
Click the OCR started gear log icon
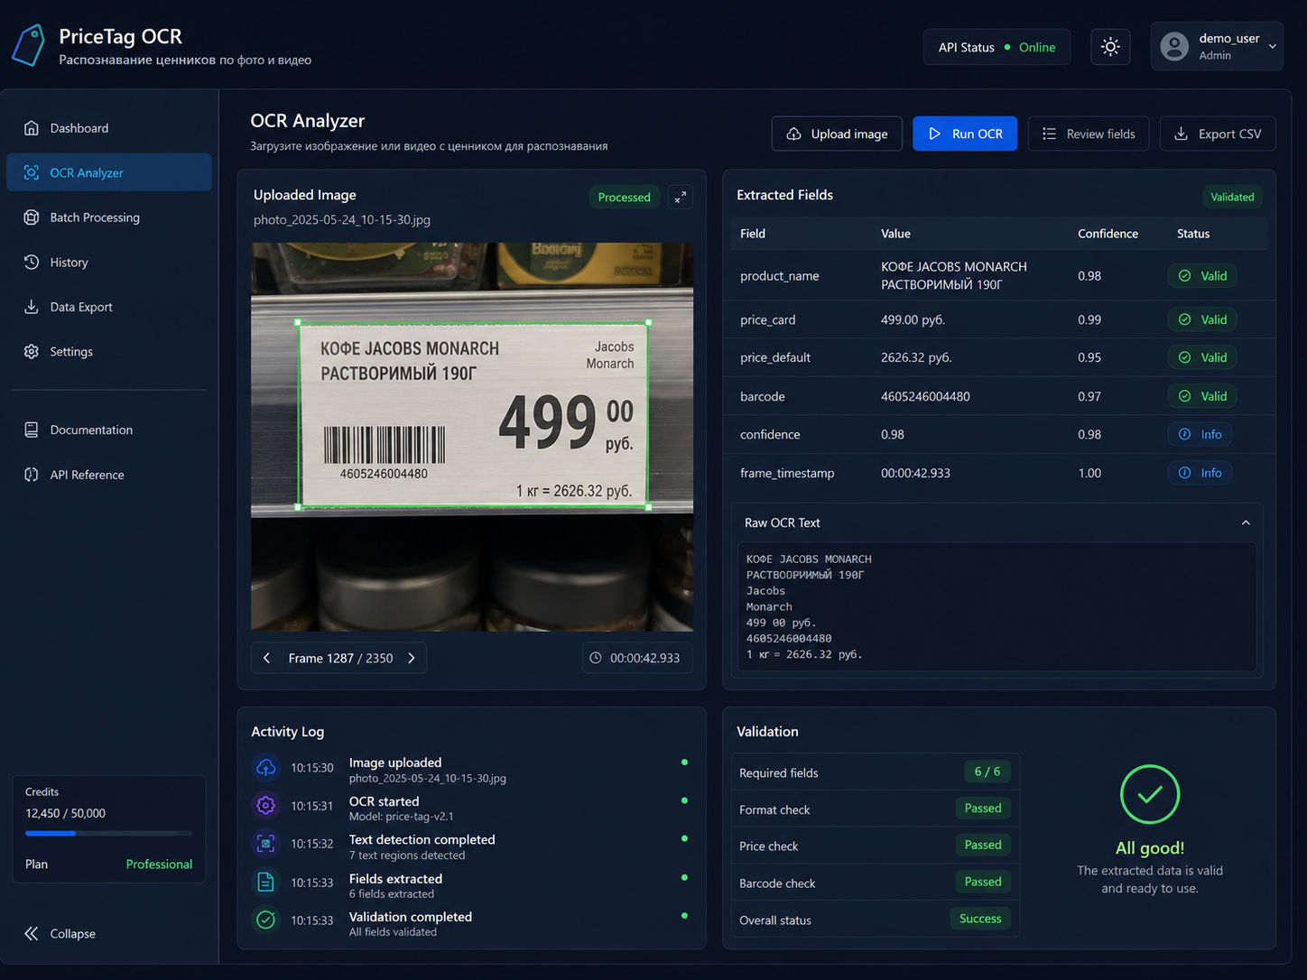265,805
